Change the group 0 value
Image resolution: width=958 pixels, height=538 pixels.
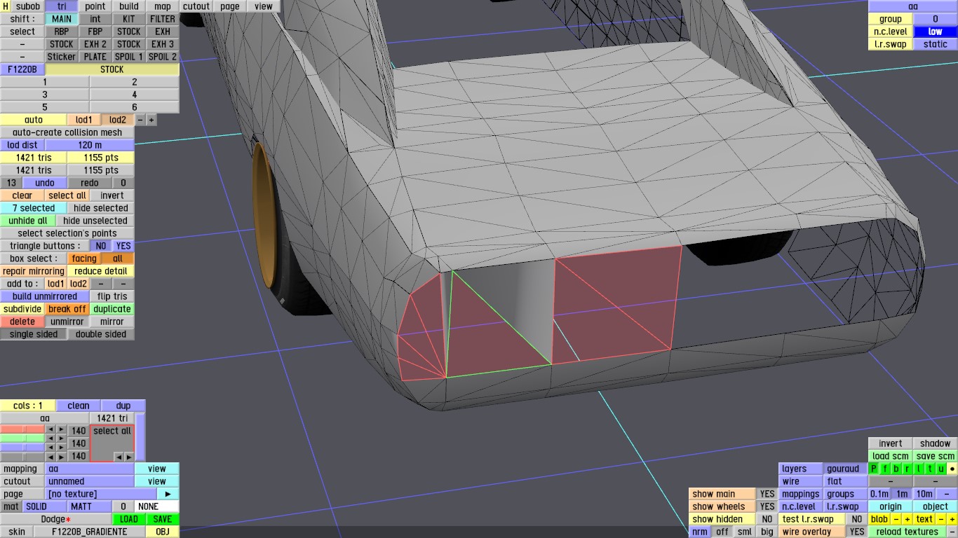(x=936, y=19)
